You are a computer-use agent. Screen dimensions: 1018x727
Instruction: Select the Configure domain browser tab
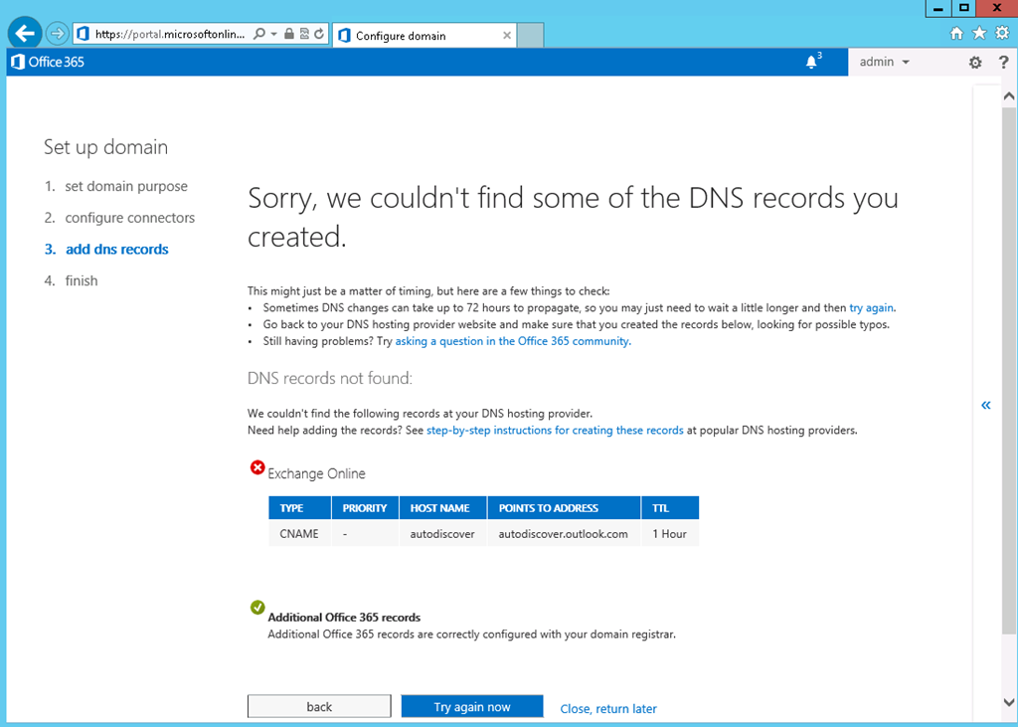(424, 36)
